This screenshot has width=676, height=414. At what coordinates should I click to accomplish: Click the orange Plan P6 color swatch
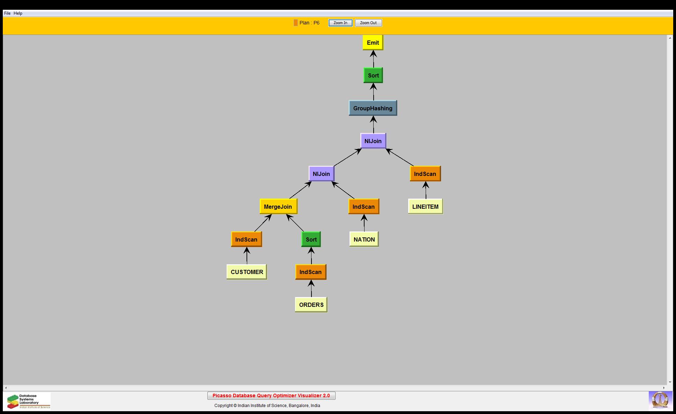pyautogui.click(x=295, y=23)
